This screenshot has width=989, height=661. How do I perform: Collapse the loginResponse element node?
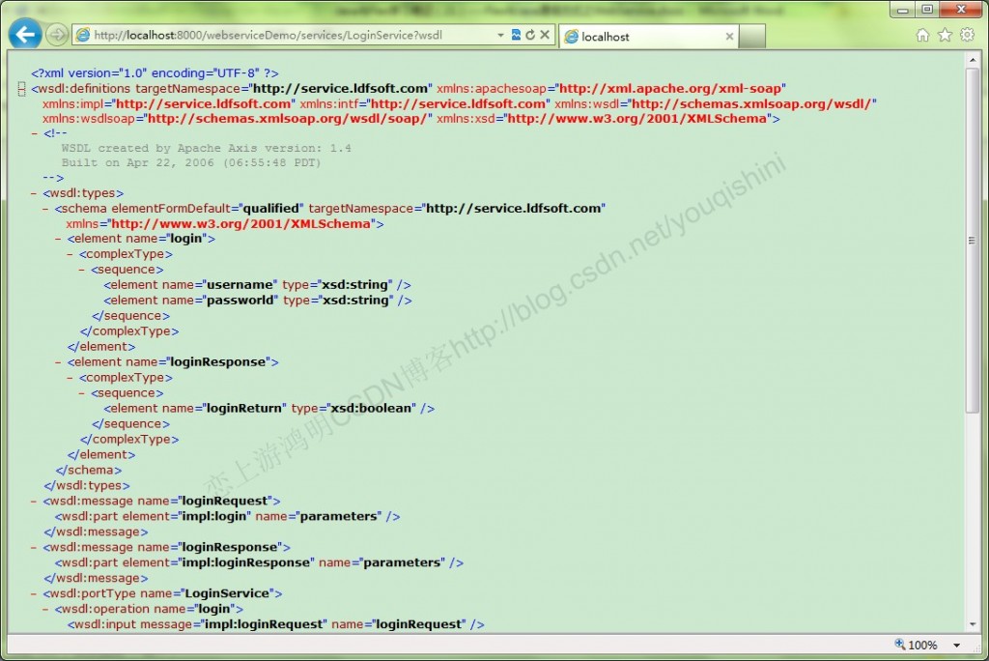56,361
